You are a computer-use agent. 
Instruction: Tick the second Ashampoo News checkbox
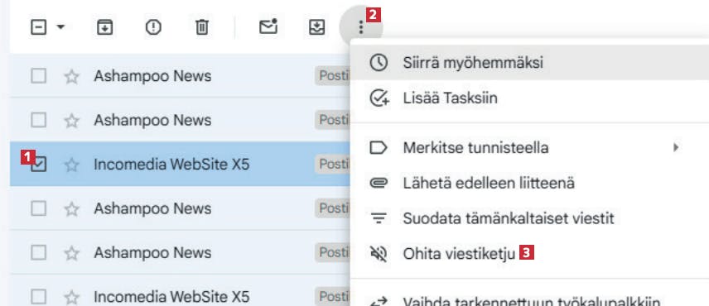pos(39,121)
